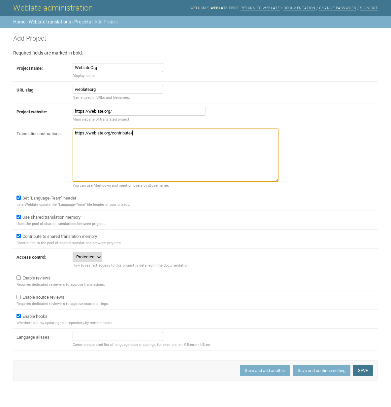
Task: Check the Enable reviews checkbox
Action: (x=19, y=278)
